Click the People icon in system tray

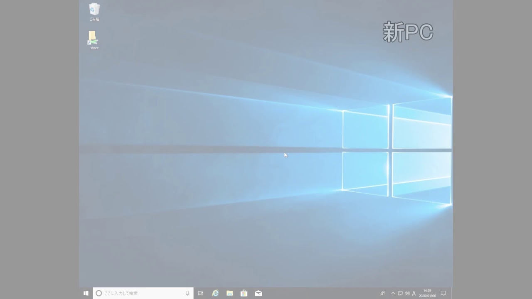click(x=382, y=293)
